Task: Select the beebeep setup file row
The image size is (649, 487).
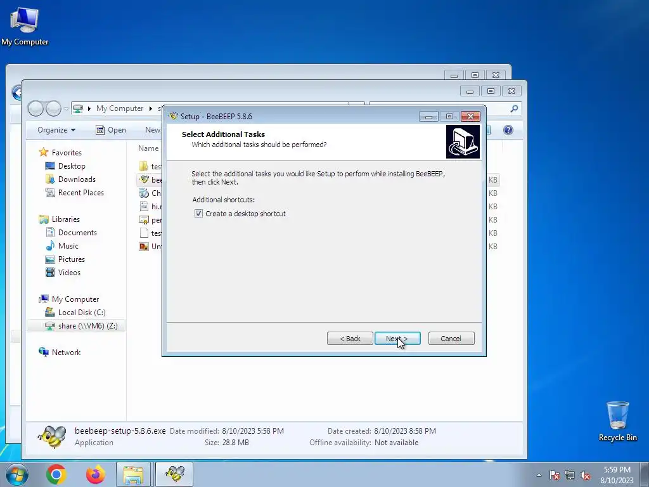Action: (x=150, y=179)
